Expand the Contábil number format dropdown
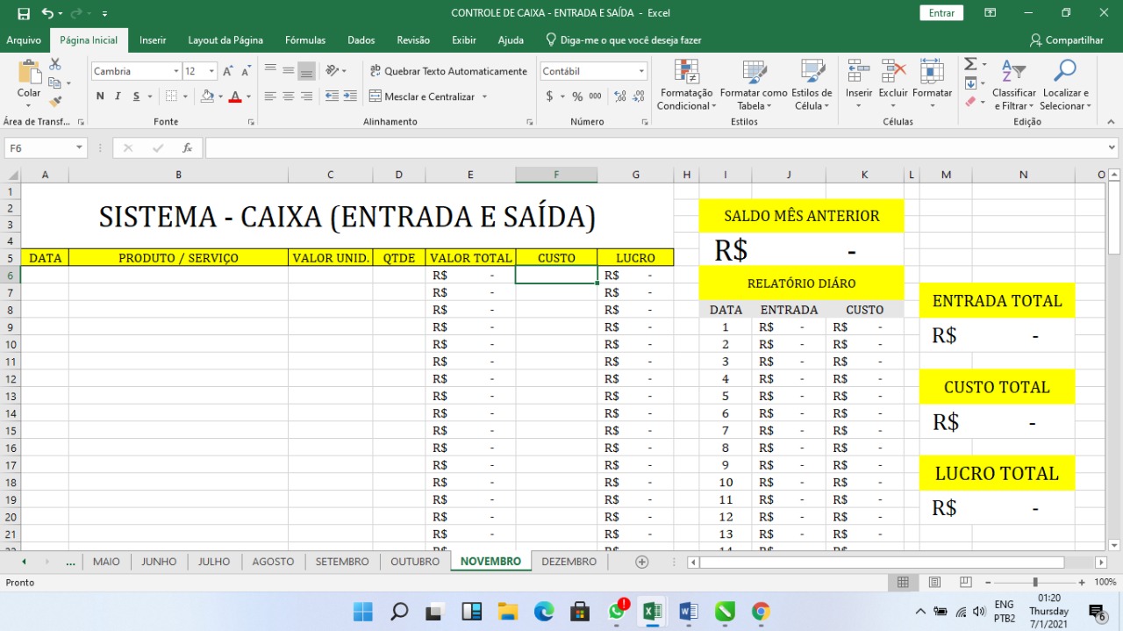Viewport: 1123px width, 631px height. [x=642, y=71]
